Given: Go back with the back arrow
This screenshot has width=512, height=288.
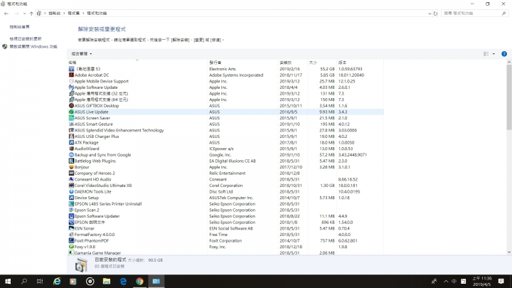Looking at the screenshot, I should (6, 14).
